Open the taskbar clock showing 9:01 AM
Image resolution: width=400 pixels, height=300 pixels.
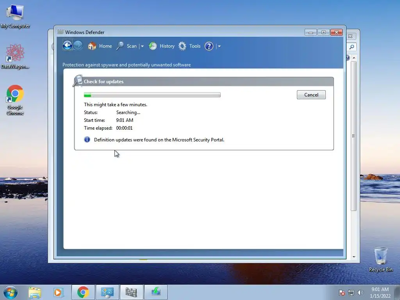click(380, 292)
